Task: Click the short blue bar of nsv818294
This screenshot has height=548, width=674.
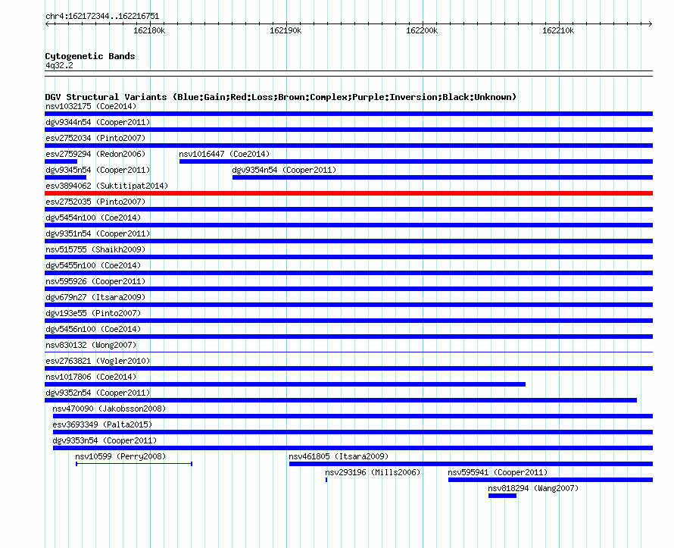Action: click(502, 496)
